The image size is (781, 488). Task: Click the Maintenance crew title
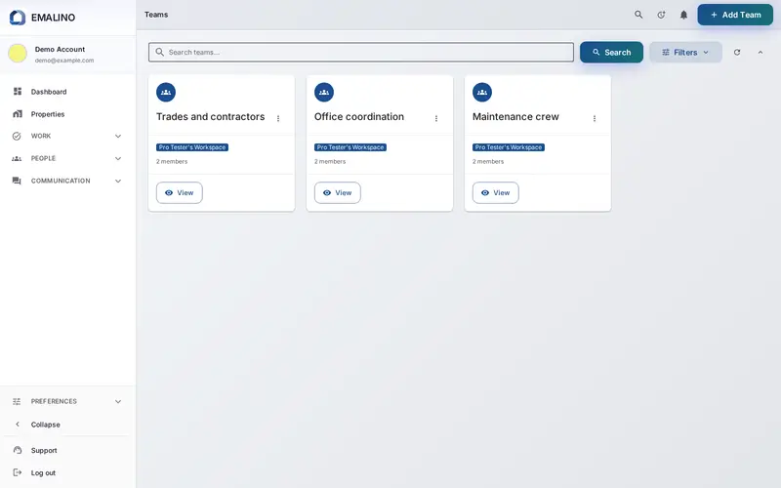(515, 116)
